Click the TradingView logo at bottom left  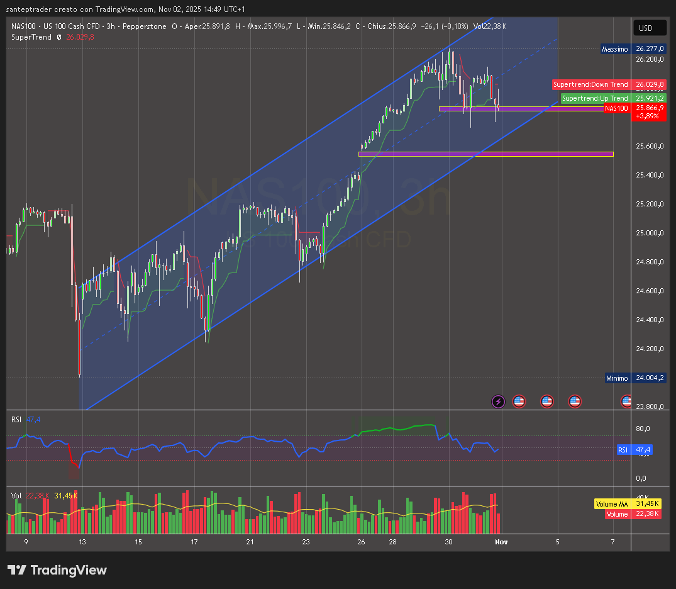click(57, 570)
